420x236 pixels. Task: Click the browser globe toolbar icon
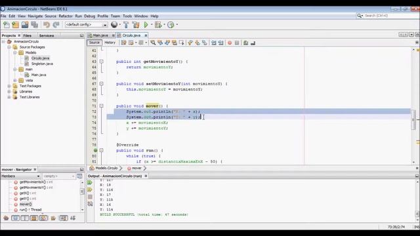114,25
